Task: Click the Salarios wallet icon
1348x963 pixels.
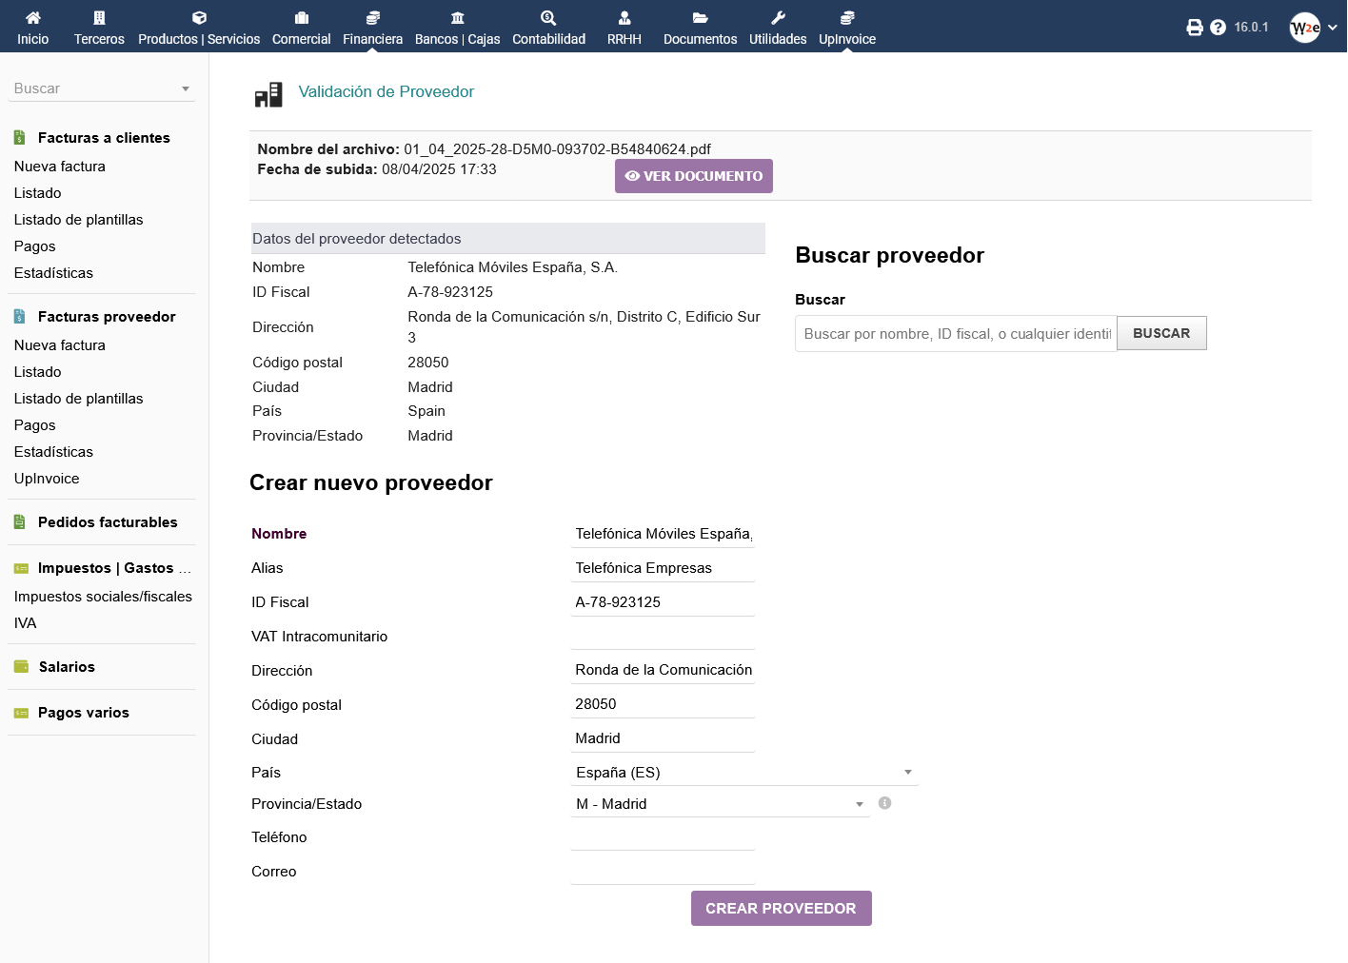Action: pos(21,667)
